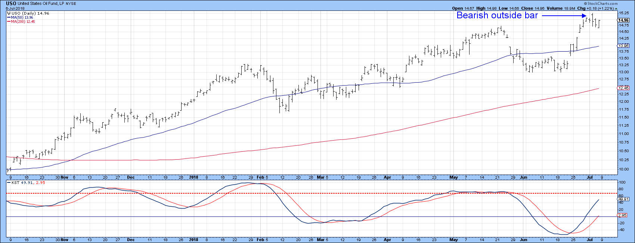The image size is (635, 243).
Task: Click the -40 level on the KST axis
Action: (622, 230)
